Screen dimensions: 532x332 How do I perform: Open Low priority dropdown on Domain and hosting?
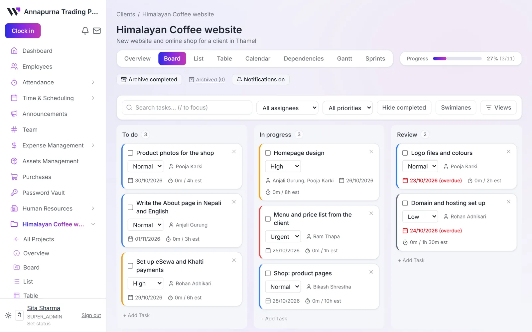pos(420,217)
